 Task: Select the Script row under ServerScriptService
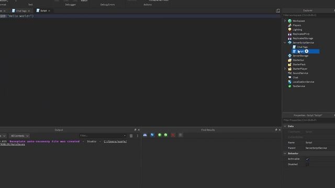(x=306, y=51)
